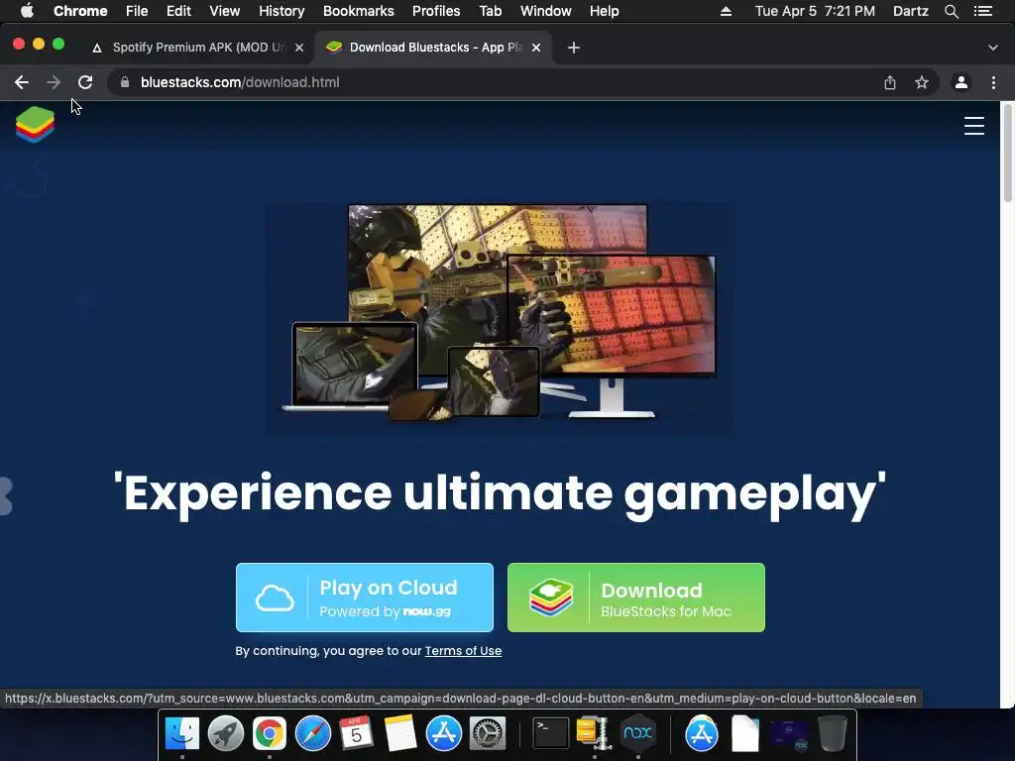Click the browser forward arrow
Viewport: 1015px width, 761px height.
tap(54, 82)
